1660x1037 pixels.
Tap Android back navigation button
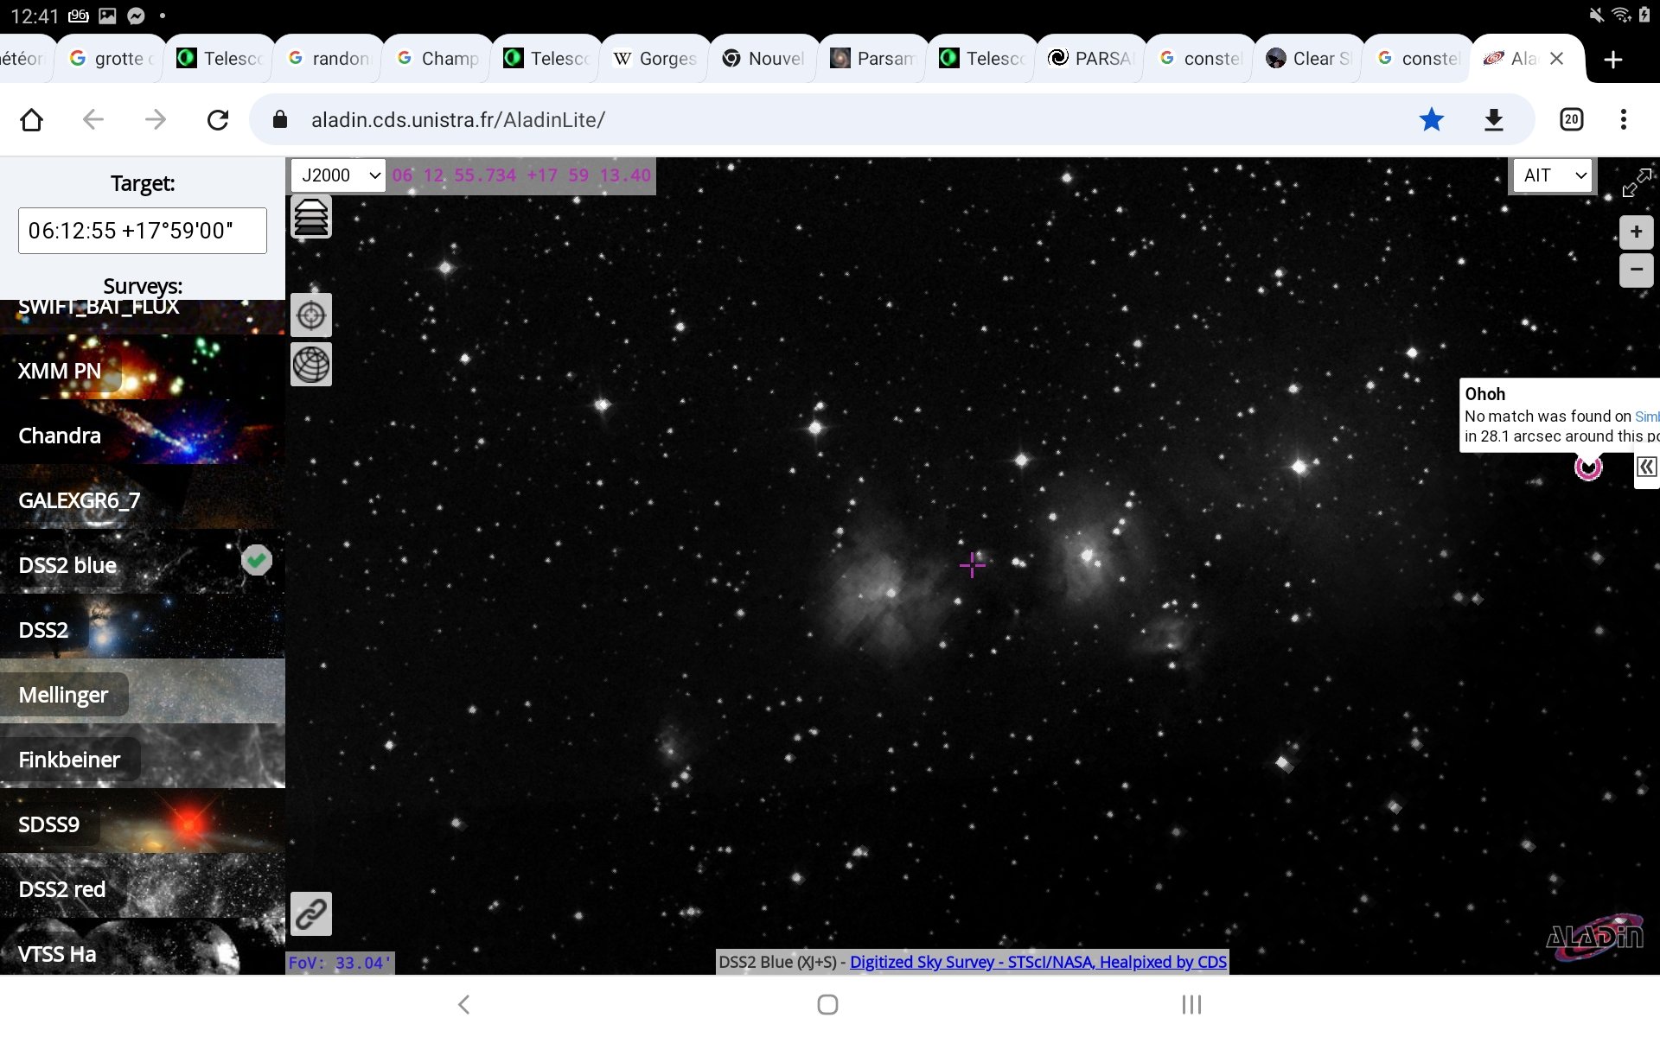pyautogui.click(x=464, y=1004)
